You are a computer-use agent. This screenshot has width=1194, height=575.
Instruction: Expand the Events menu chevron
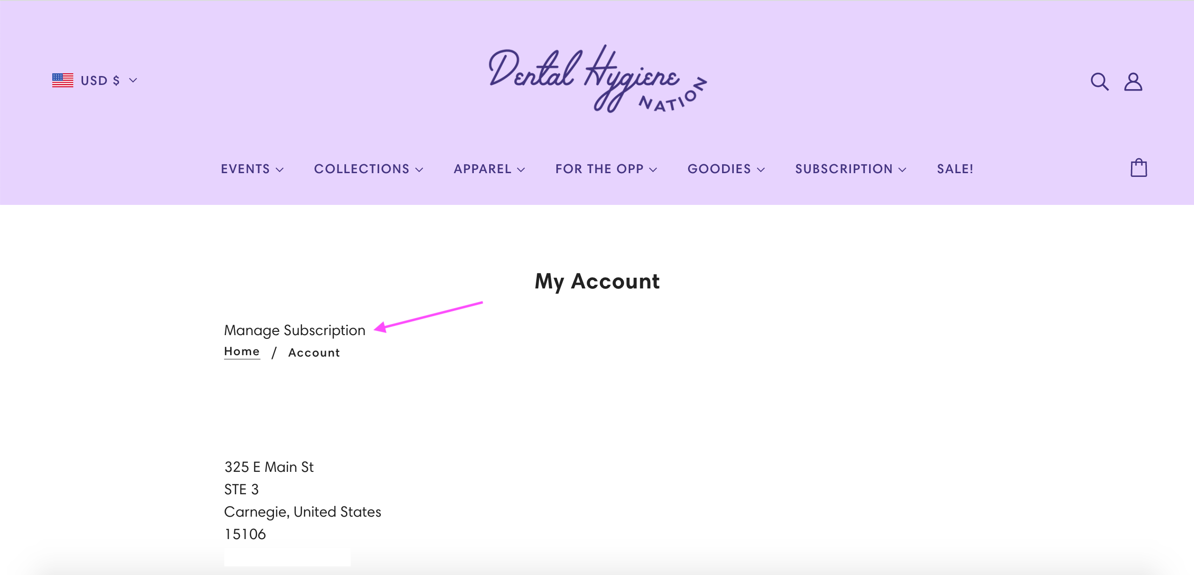[280, 169]
